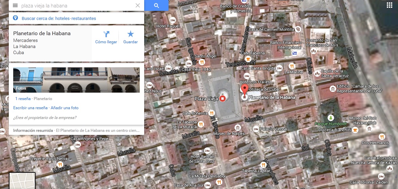
Task: Expand the Información resumida row
Action: tap(76, 131)
